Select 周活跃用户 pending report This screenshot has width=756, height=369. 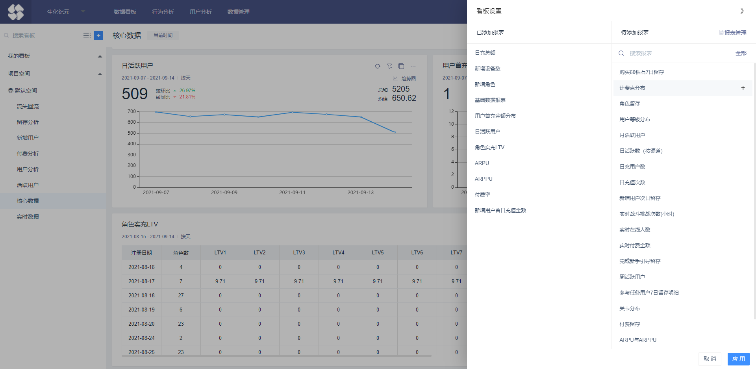(x=632, y=277)
